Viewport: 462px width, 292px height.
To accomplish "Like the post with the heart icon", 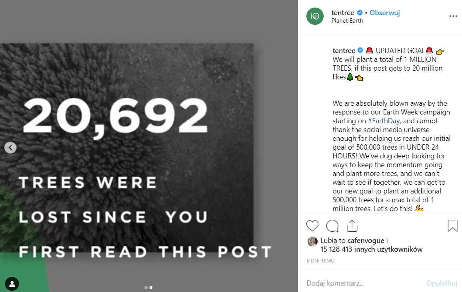I will [312, 226].
